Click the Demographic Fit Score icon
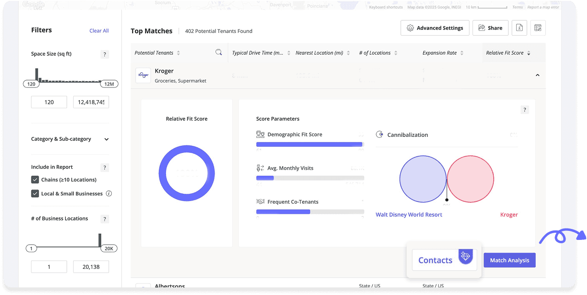Image resolution: width=587 pixels, height=295 pixels. point(260,134)
